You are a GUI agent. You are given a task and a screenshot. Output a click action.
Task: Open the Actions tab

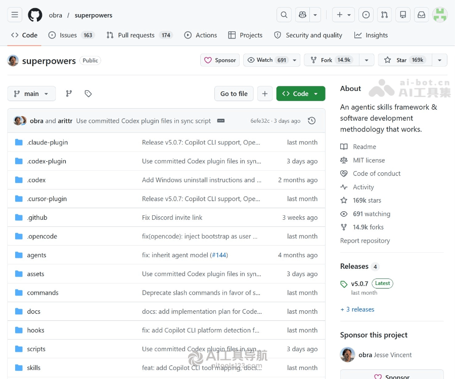(201, 35)
